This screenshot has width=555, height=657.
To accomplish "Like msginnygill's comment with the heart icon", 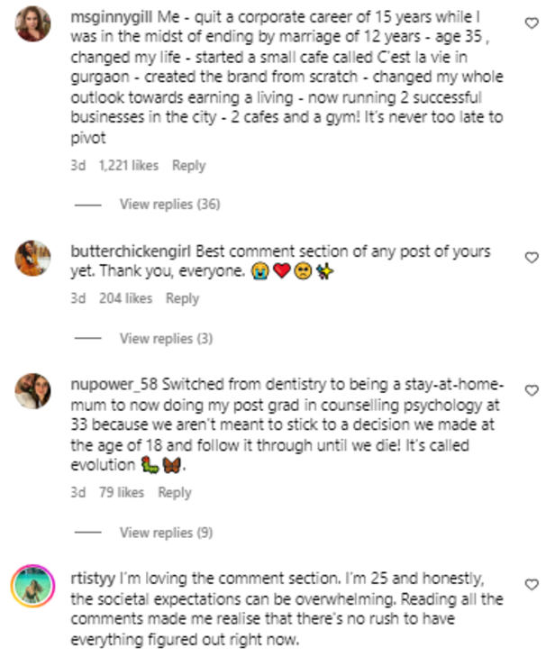I will pyautogui.click(x=532, y=24).
